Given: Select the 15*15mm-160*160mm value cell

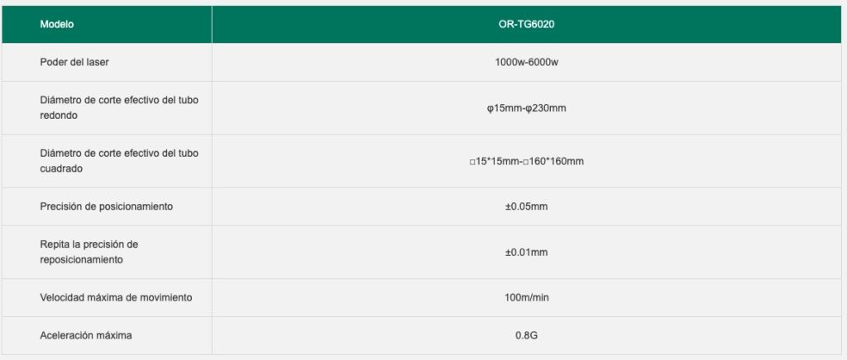Looking at the screenshot, I should (526, 161).
